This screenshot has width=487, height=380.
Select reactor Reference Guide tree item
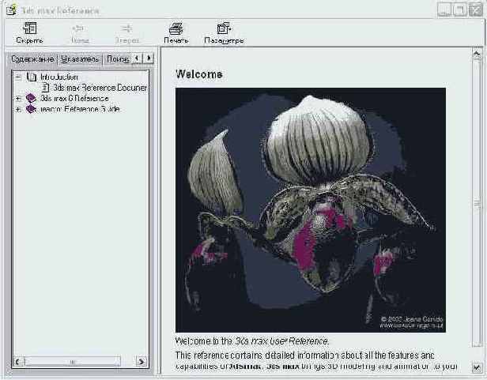[80, 109]
